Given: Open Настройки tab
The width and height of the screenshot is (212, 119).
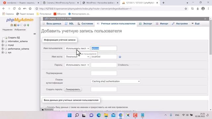Looking at the screenshot, I should [x=180, y=23].
